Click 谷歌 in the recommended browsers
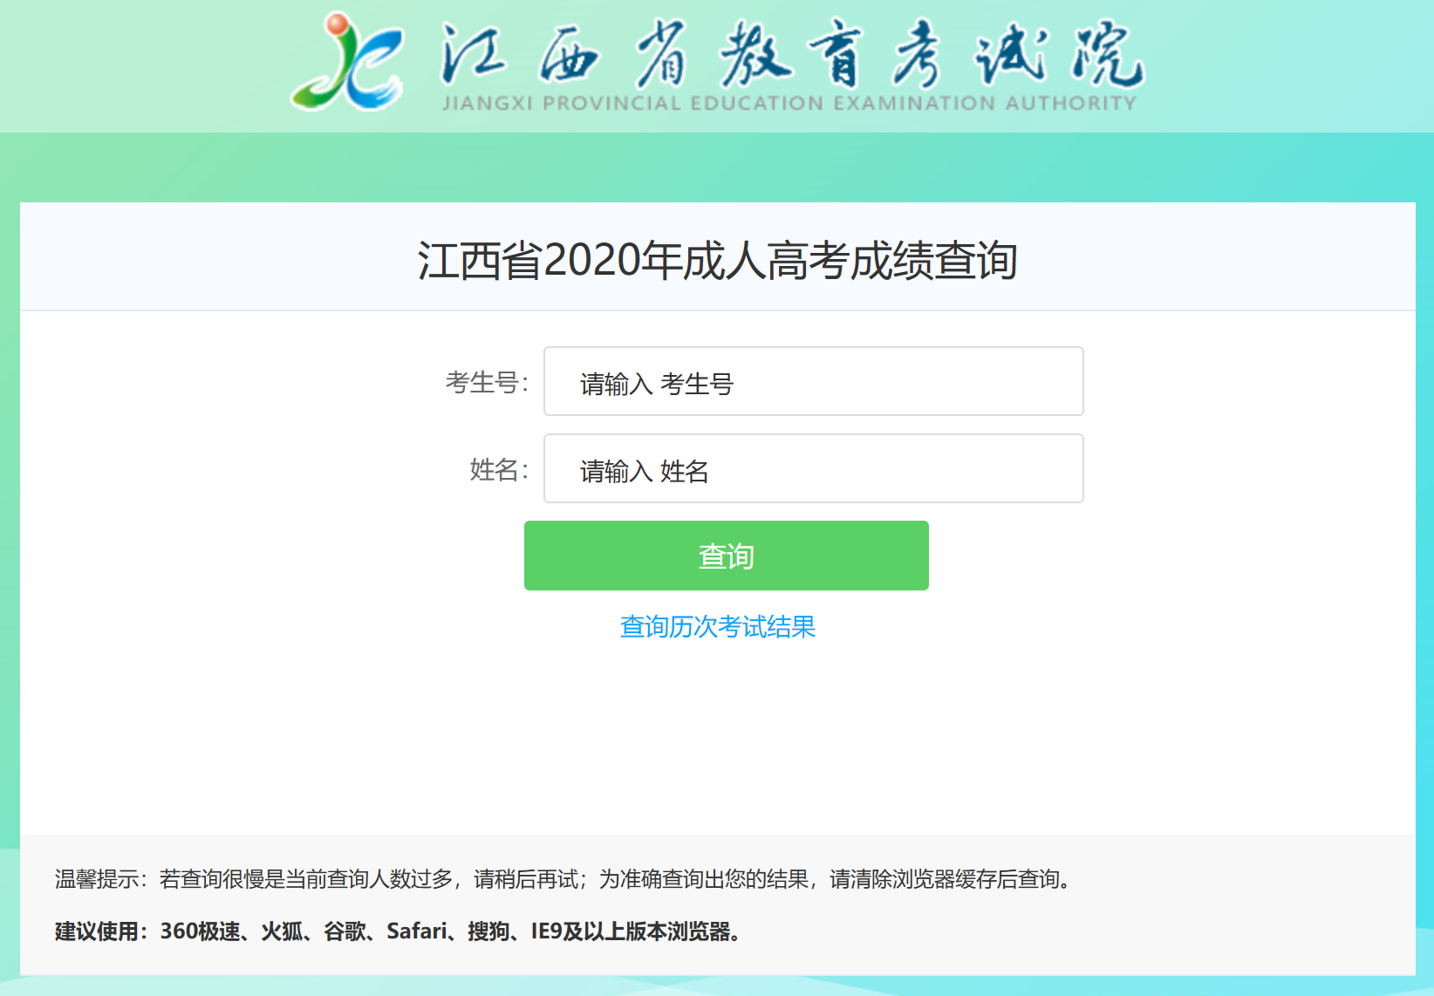This screenshot has height=996, width=1434. [x=345, y=931]
